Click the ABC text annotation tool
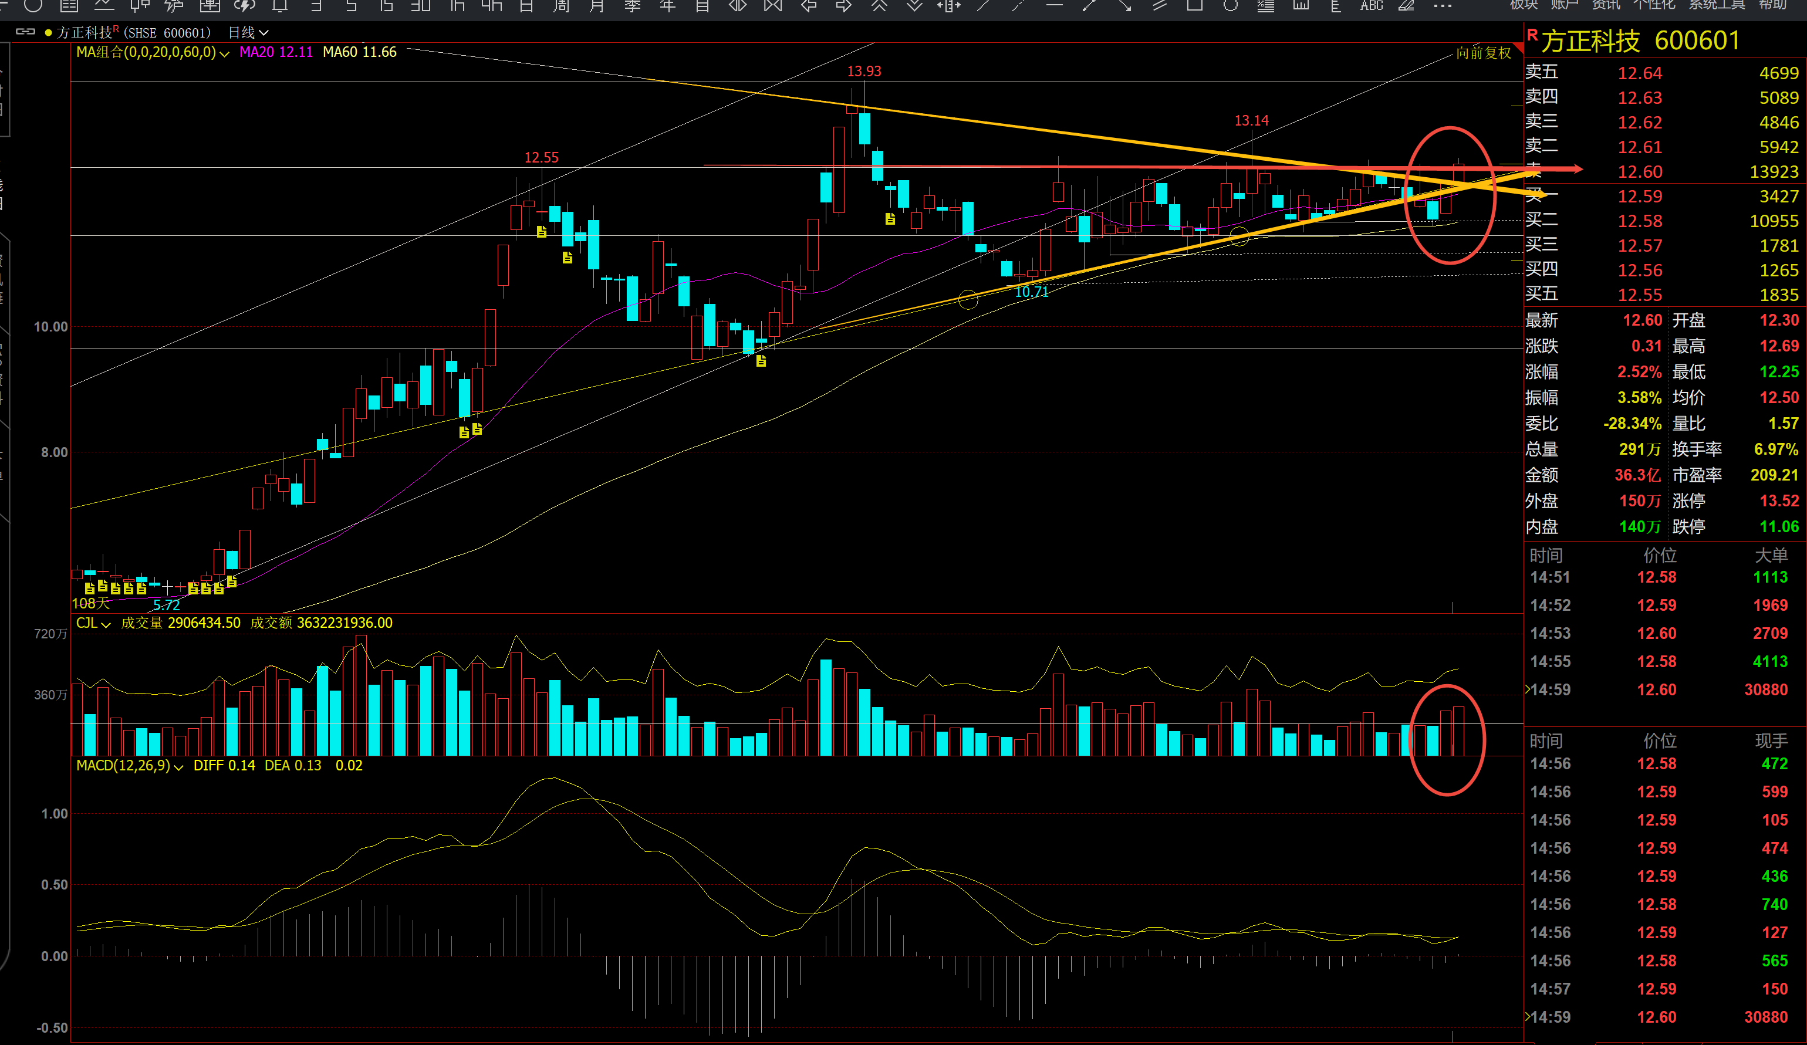 (1371, 6)
